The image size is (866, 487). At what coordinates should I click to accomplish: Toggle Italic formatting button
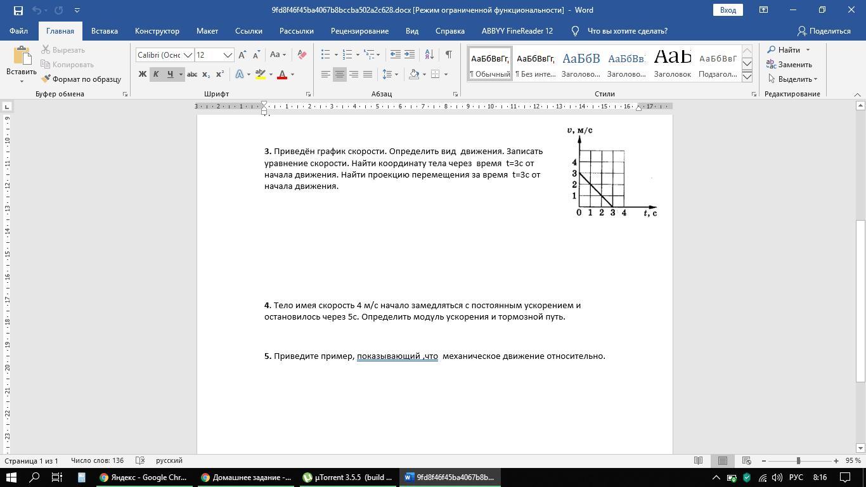click(x=156, y=74)
